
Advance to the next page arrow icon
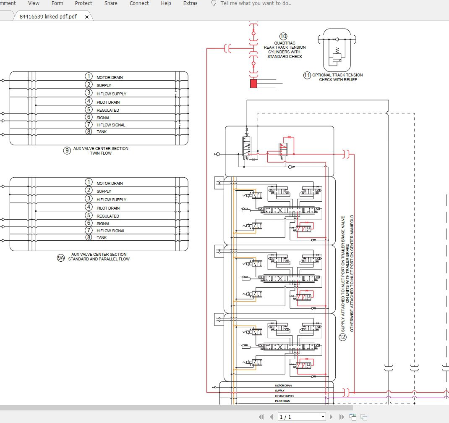coord(331,417)
